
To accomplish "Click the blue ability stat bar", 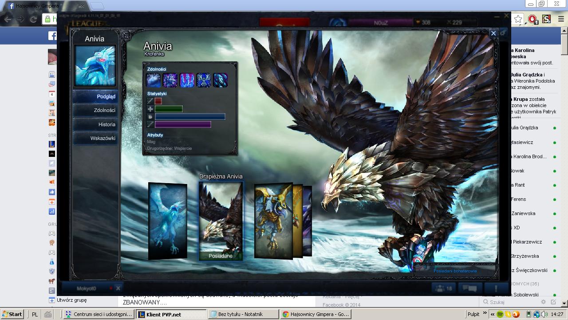I will pyautogui.click(x=190, y=116).
